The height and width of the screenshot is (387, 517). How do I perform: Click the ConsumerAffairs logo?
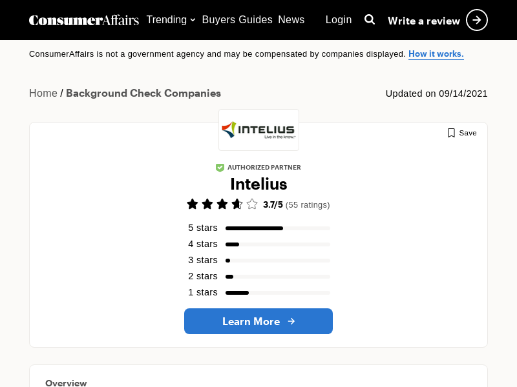coord(84,20)
